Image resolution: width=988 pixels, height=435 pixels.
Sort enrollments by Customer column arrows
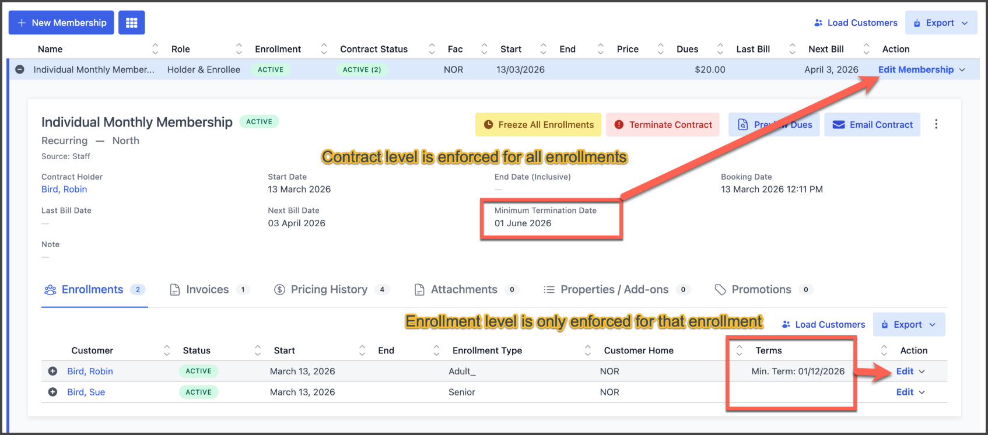(x=167, y=350)
